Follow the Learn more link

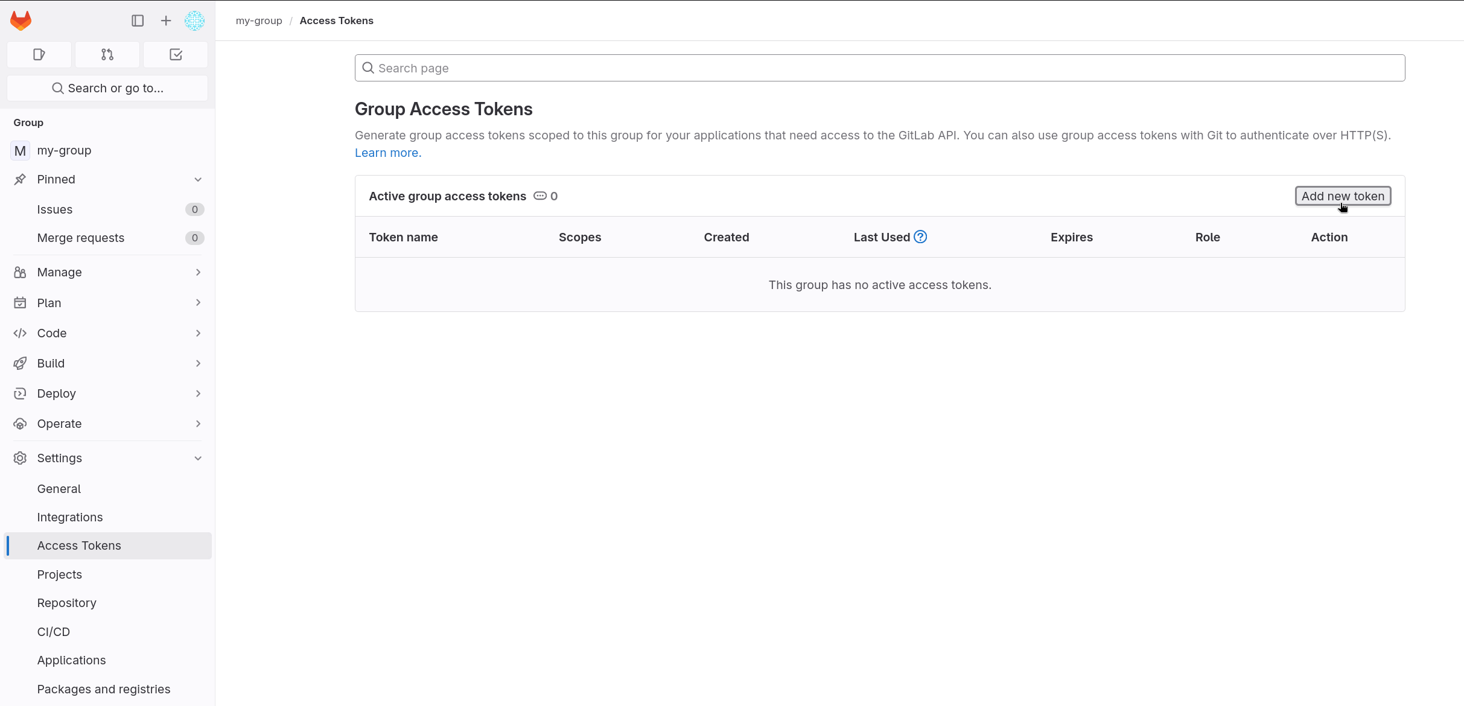387,152
